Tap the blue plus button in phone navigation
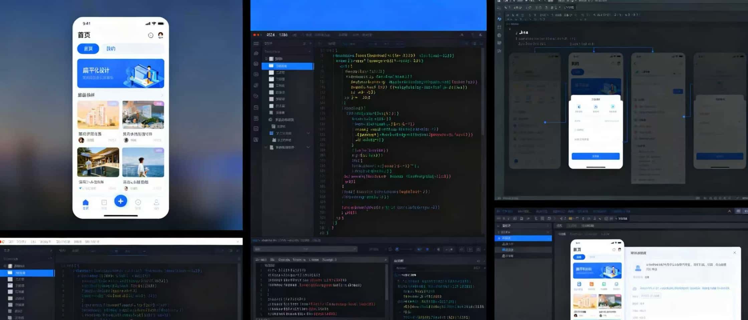This screenshot has height=320, width=748. (121, 201)
